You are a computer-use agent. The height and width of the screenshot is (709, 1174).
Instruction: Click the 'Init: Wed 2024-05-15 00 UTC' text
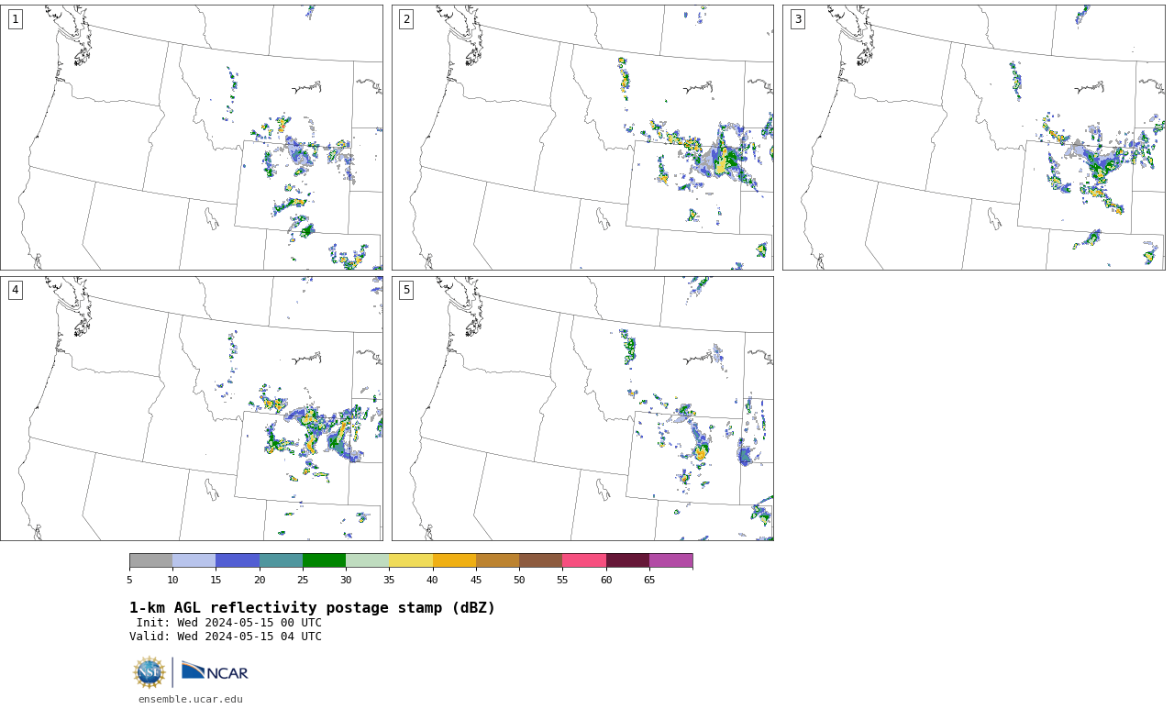pos(229,623)
